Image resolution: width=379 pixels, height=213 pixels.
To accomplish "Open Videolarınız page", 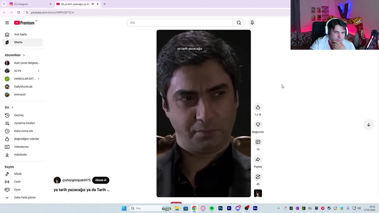I will 23,147.
